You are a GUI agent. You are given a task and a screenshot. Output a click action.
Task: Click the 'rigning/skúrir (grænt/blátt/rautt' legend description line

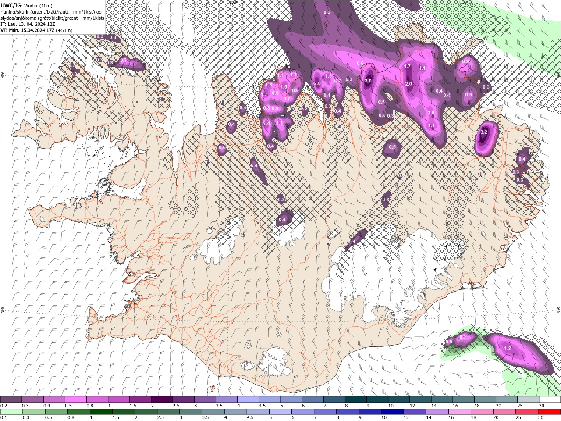[52, 12]
